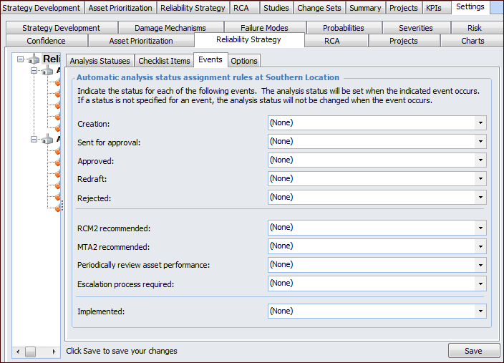504x363 pixels.
Task: Click the tree scrollbar left arrow
Action: click(x=16, y=352)
